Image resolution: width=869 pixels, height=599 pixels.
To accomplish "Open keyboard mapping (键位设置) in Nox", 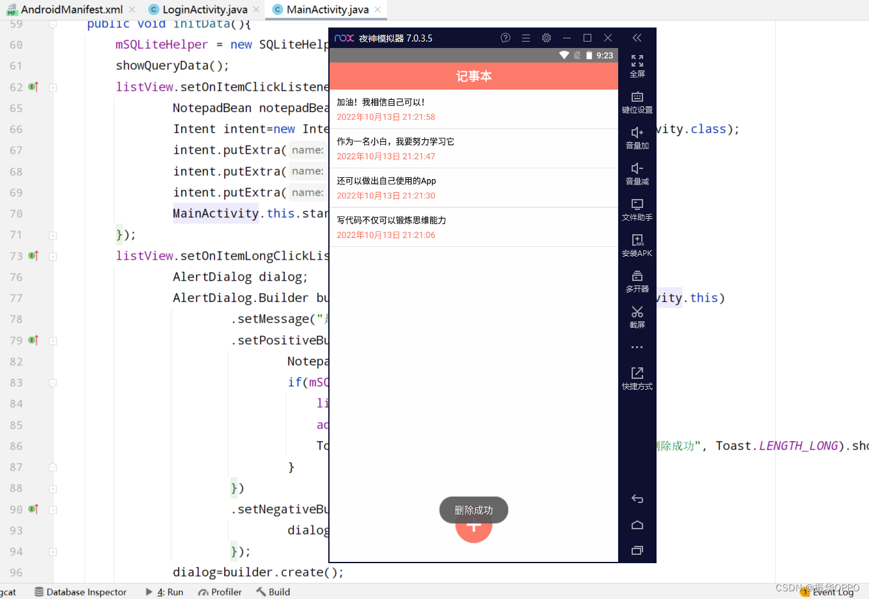I will pos(637,102).
